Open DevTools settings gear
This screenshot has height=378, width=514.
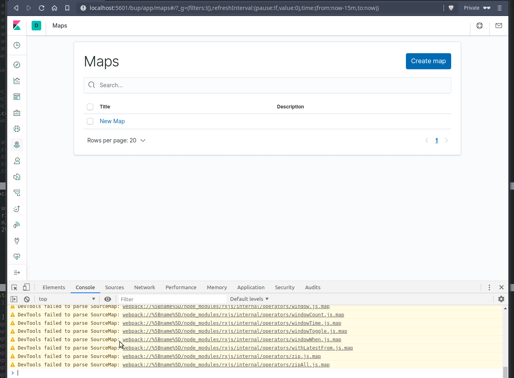pos(501,299)
